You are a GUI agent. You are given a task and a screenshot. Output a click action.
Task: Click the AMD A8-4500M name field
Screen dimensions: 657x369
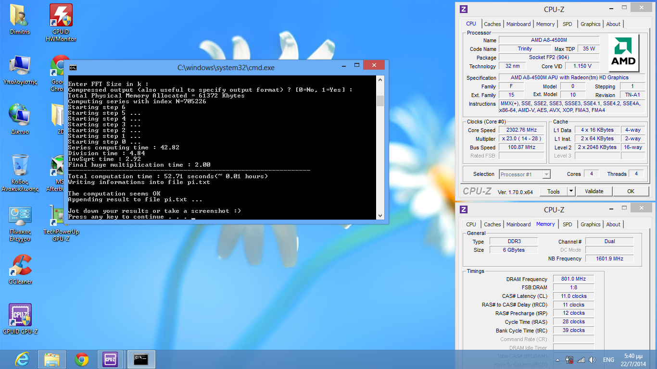click(549, 40)
